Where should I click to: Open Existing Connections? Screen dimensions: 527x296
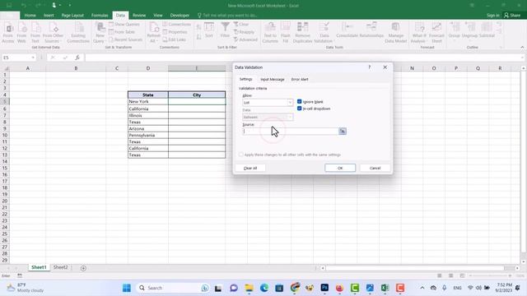[78, 33]
